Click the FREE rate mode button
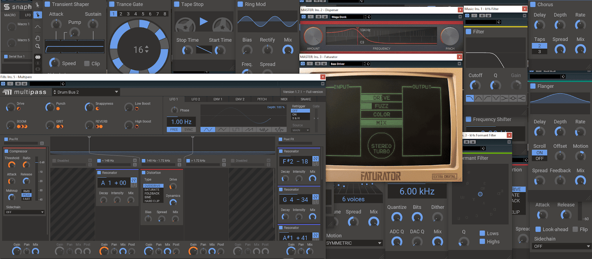 174,130
